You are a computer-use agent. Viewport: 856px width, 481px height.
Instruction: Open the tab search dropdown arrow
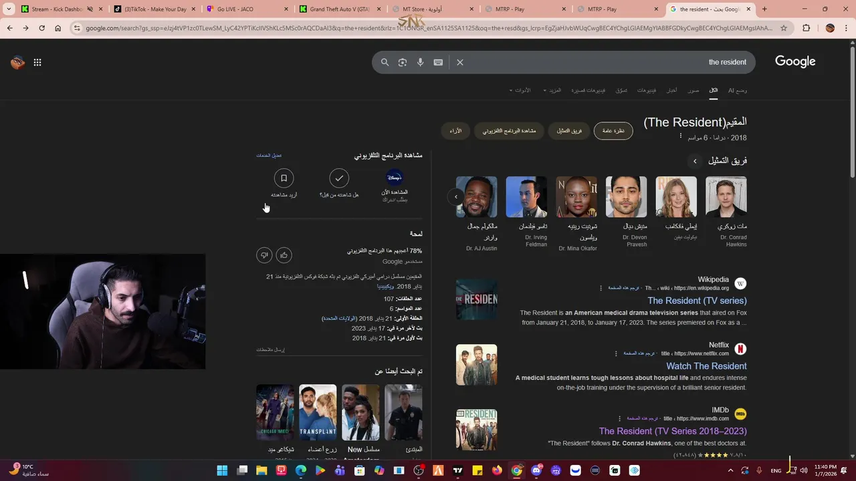[9, 9]
